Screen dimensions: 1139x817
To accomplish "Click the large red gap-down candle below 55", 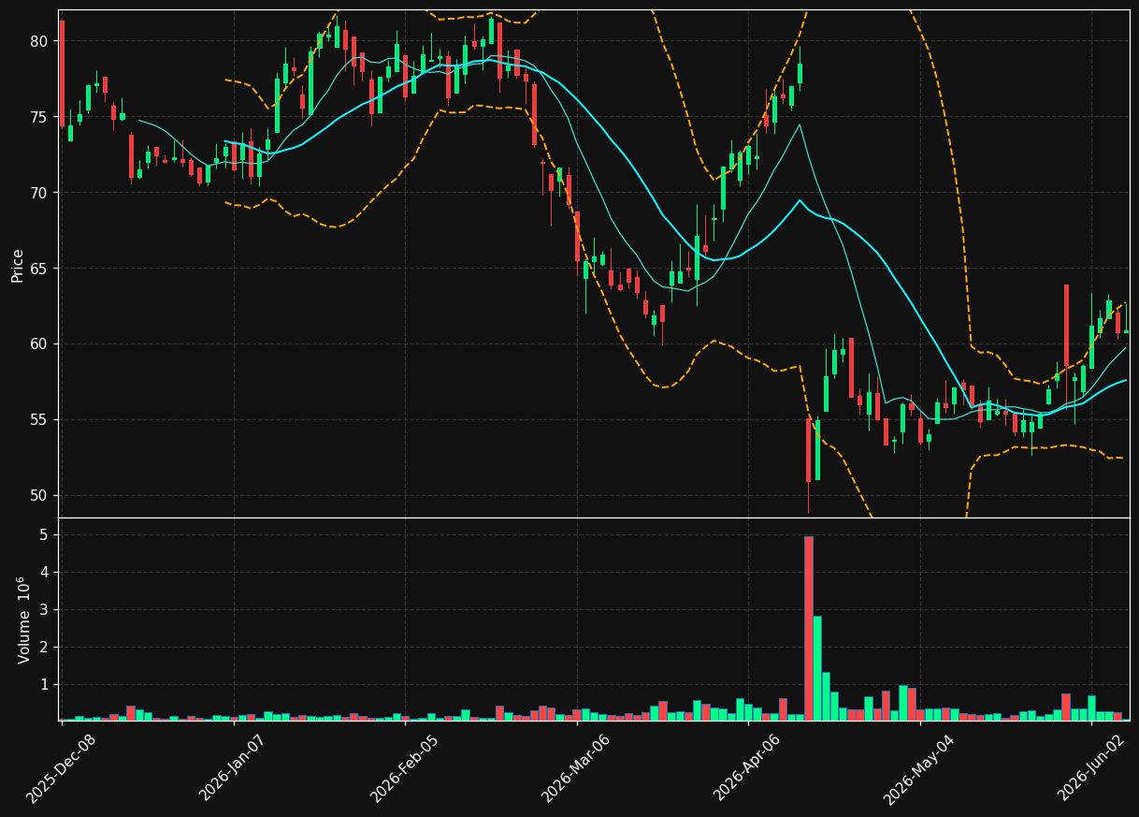I will [809, 450].
